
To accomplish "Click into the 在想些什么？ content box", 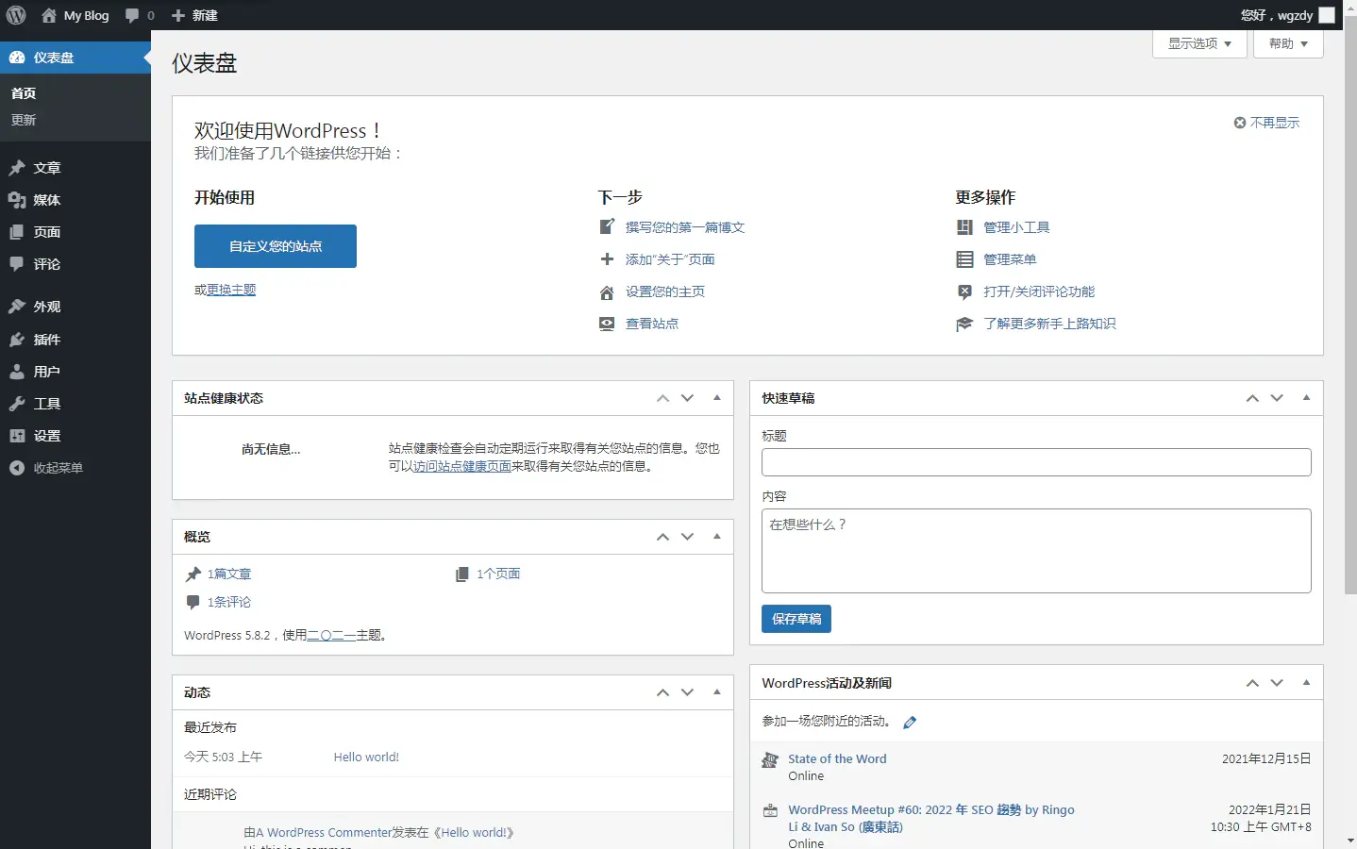I will (x=1036, y=551).
